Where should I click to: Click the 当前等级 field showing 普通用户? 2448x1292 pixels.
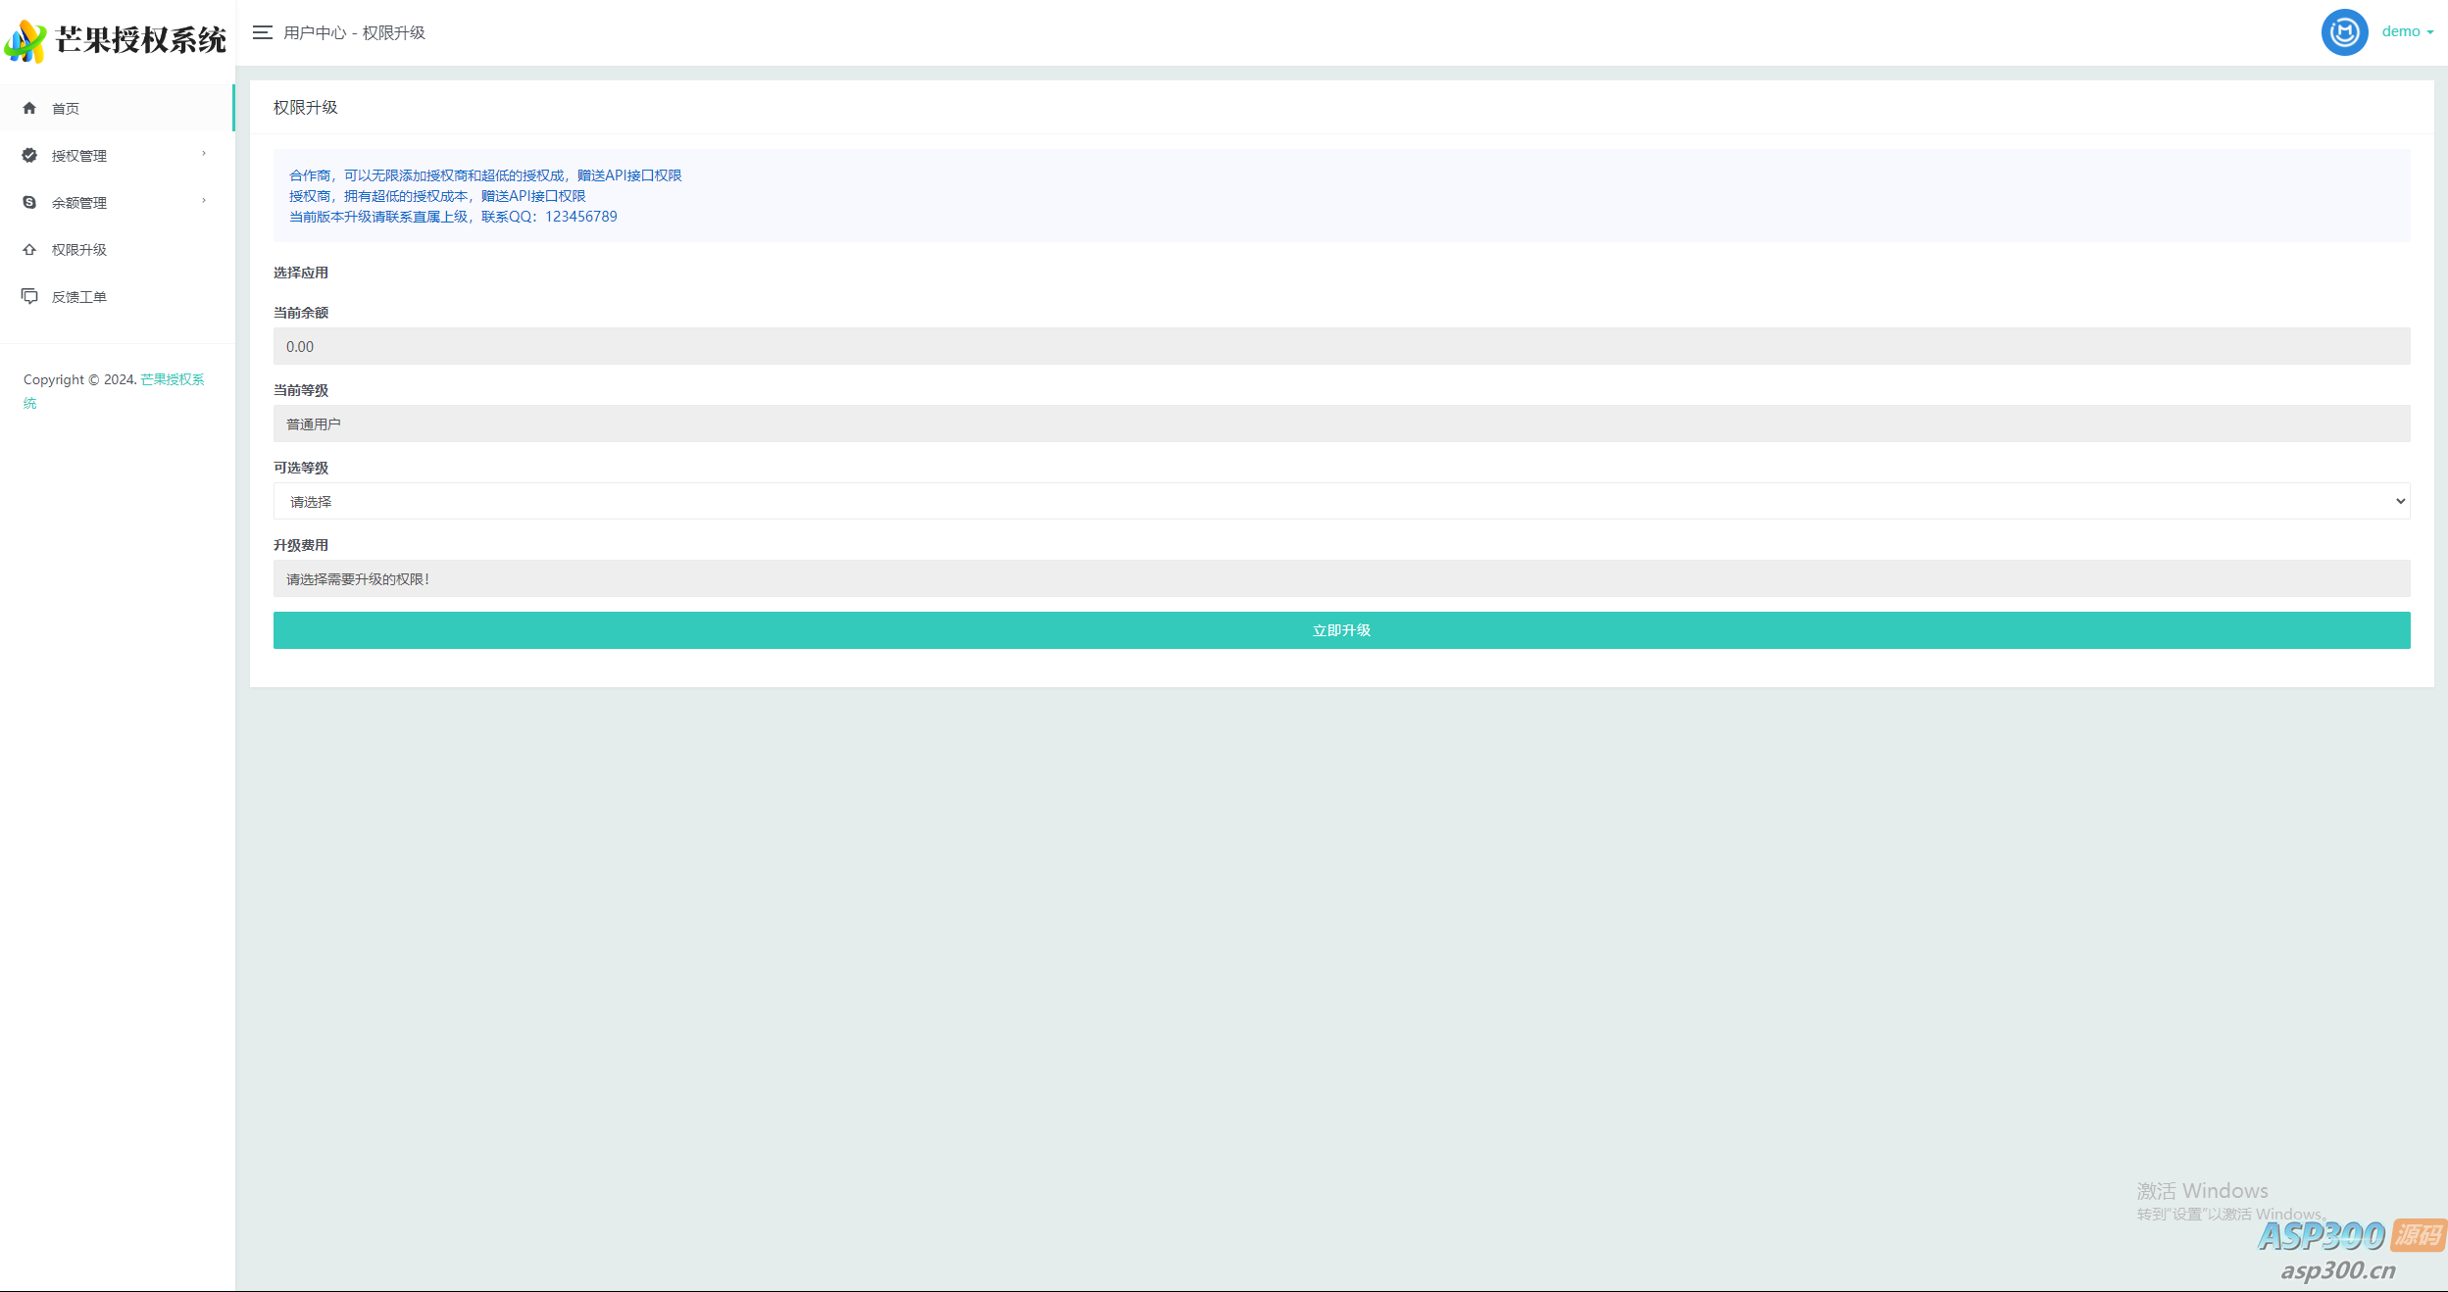click(x=1341, y=423)
